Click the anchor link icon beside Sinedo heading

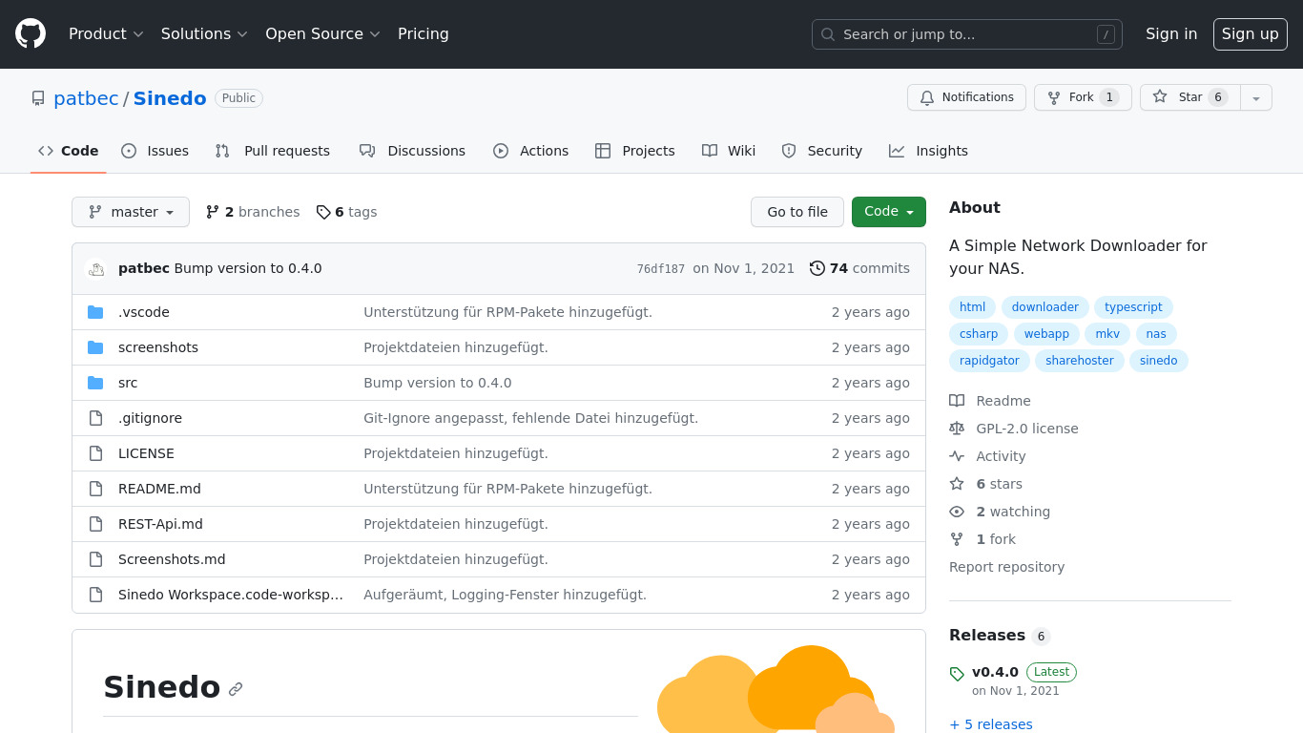coord(236,688)
